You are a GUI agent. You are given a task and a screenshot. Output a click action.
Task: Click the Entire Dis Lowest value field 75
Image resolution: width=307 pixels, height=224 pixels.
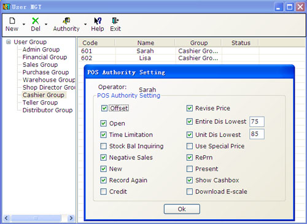[x=257, y=122]
